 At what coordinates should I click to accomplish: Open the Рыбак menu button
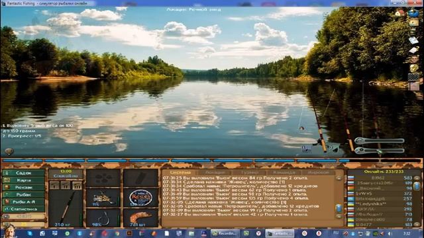click(24, 194)
